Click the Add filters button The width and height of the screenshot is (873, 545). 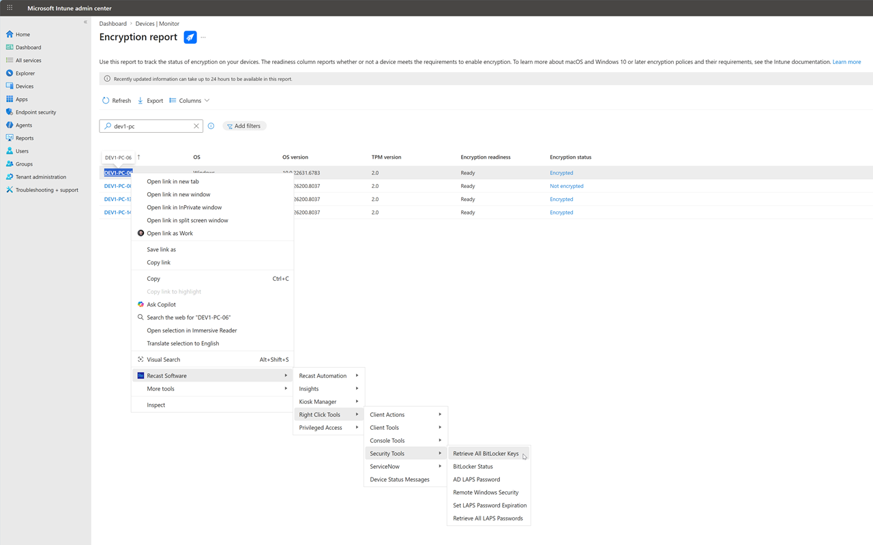[x=244, y=126]
